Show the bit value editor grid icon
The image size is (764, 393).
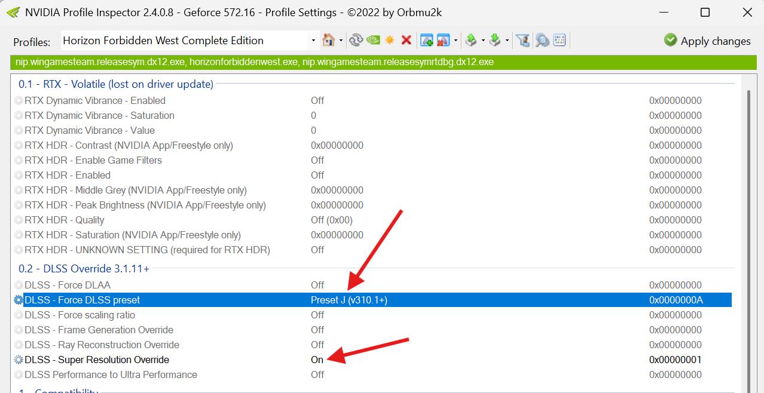click(x=560, y=40)
